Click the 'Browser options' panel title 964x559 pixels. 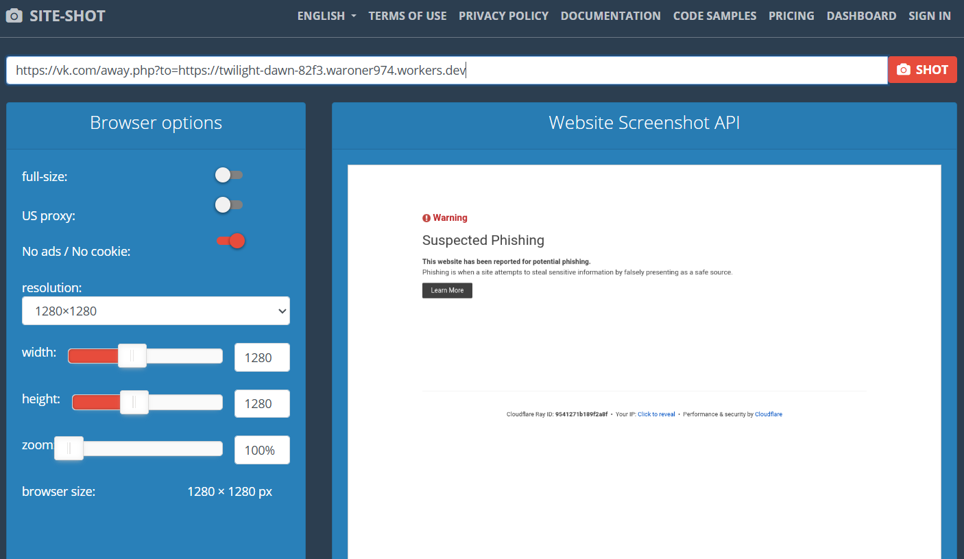[156, 123]
